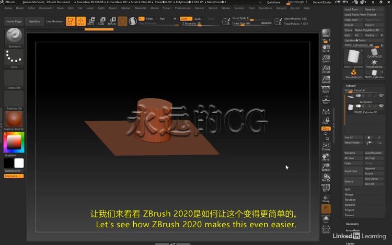The height and width of the screenshot is (245, 392).
Task: Click the SimpleBrush tool icon
Action: (x=353, y=74)
